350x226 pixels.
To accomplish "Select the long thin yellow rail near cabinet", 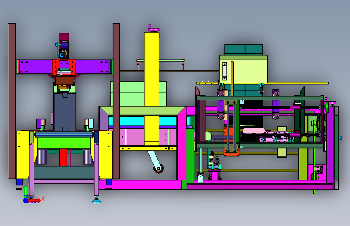I will [262, 83].
